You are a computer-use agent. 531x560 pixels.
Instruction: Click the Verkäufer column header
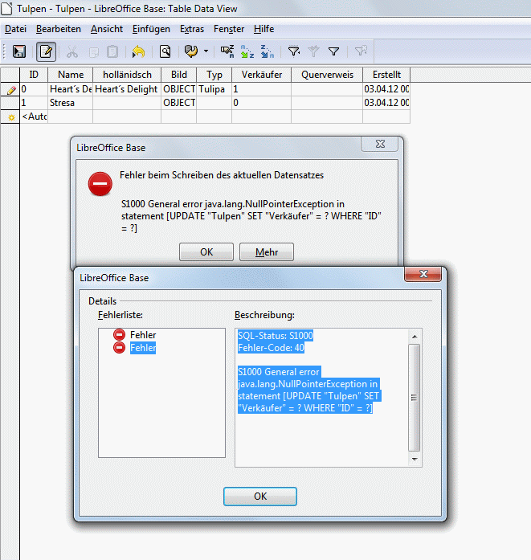pos(261,75)
